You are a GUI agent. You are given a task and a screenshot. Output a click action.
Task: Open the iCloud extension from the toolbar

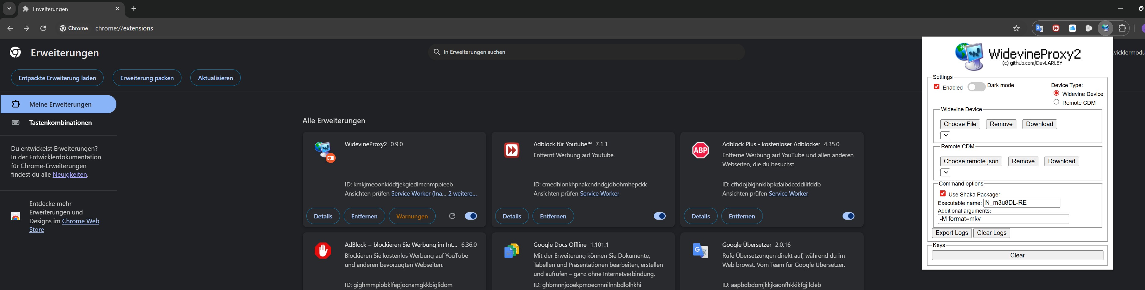coord(1073,28)
